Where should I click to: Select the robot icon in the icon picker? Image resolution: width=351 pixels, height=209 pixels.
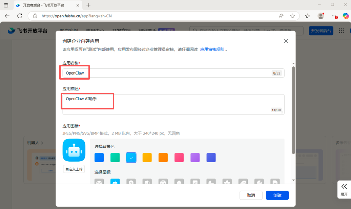click(115, 182)
